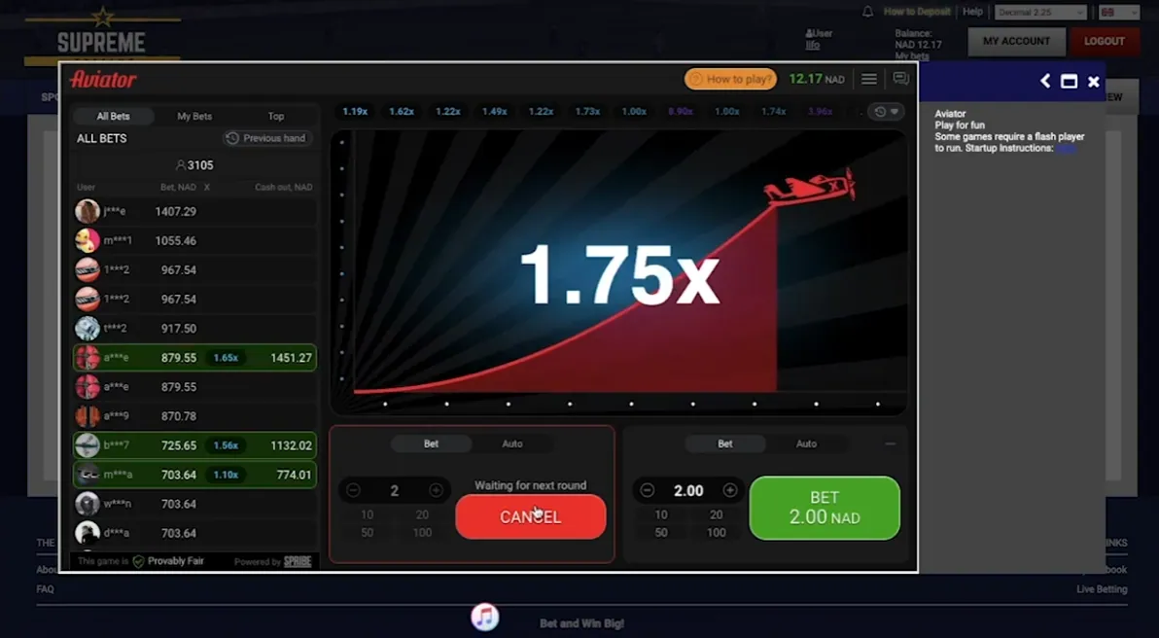
Task: Select quick amount 20 in green BET panel
Action: pos(717,514)
